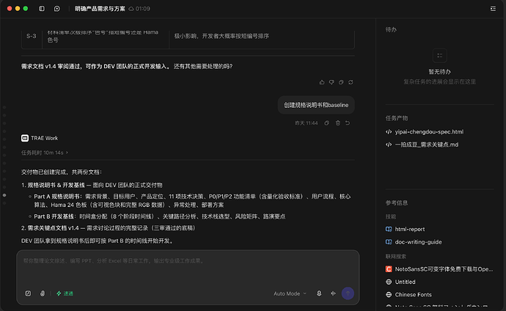The width and height of the screenshot is (506, 311).
Task: Open the Chinese Fonts search result
Action: tap(413, 295)
